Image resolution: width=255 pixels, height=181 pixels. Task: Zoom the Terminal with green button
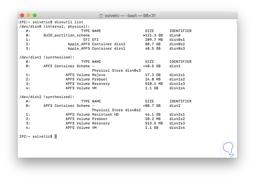click(x=35, y=15)
